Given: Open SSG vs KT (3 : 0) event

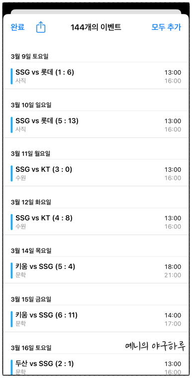Looking at the screenshot, I should [x=96, y=173].
